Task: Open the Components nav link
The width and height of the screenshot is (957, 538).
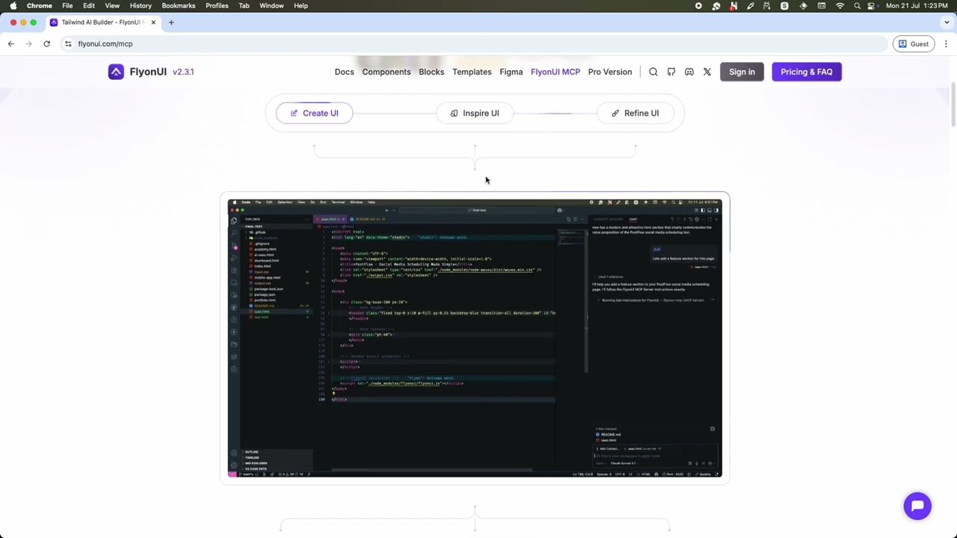Action: coord(387,72)
